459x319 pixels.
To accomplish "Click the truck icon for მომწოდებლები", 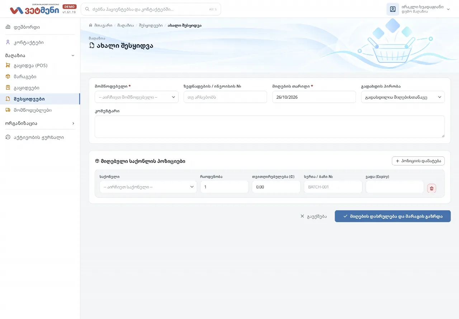I will [x=8, y=110].
